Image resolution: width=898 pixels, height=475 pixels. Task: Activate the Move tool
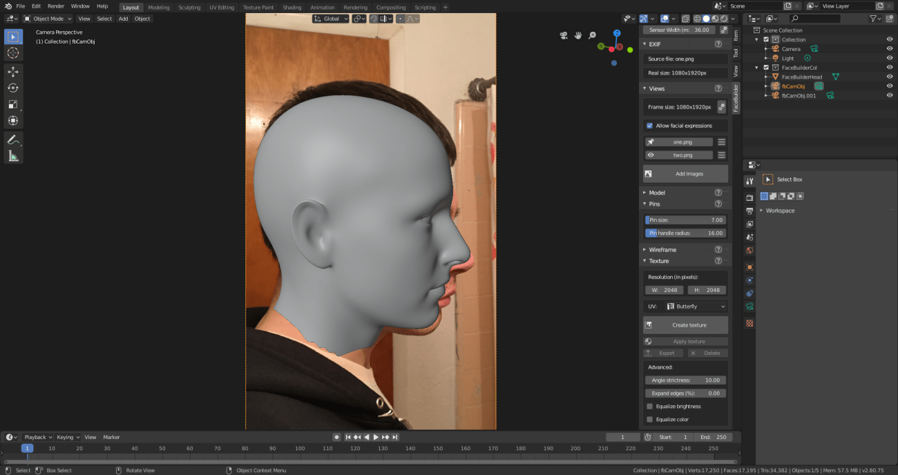[13, 72]
